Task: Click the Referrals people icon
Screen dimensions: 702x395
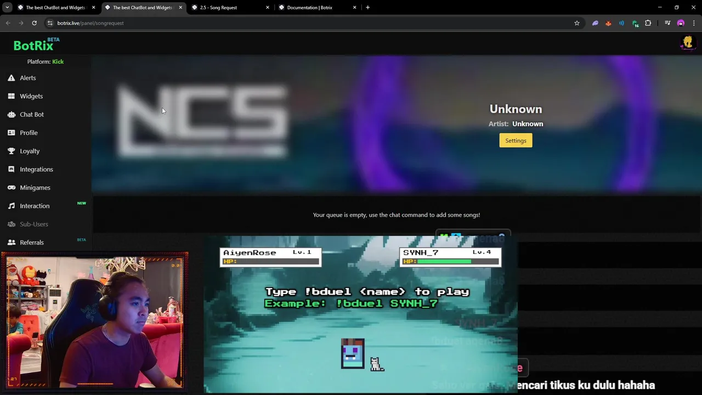Action: pos(11,242)
